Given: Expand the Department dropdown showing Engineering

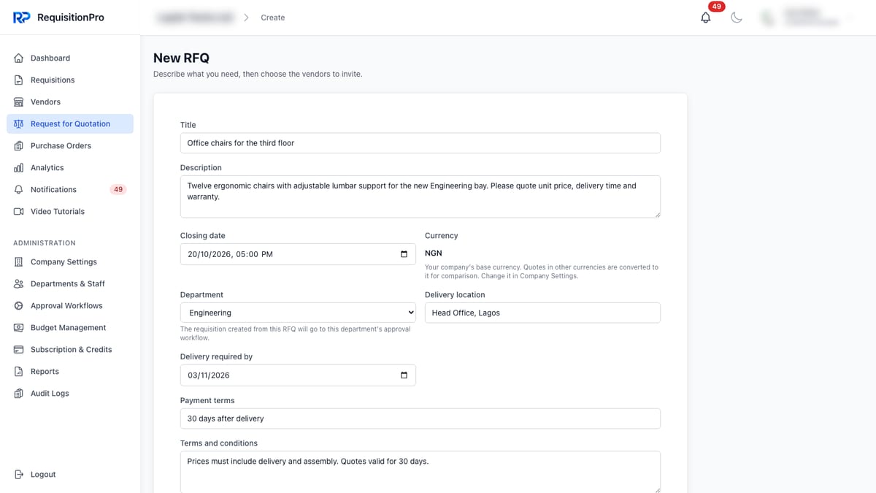Looking at the screenshot, I should 298,313.
